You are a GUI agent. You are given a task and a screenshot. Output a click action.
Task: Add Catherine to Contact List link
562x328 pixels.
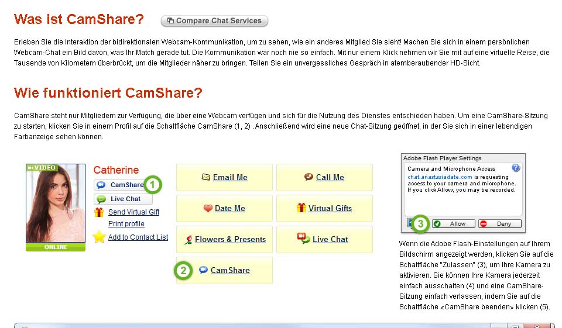click(x=138, y=237)
